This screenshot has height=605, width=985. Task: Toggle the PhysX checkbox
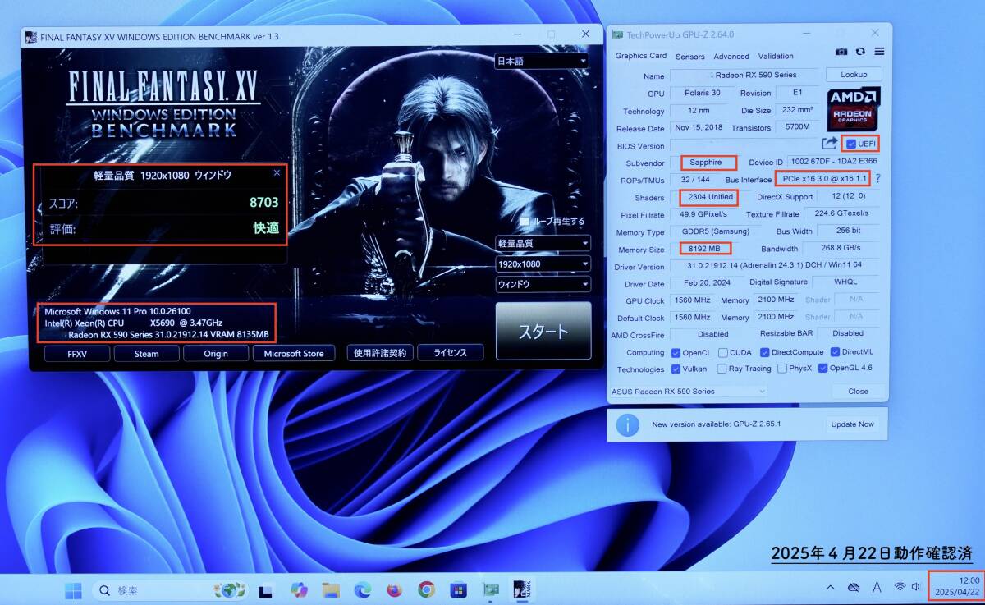782,369
